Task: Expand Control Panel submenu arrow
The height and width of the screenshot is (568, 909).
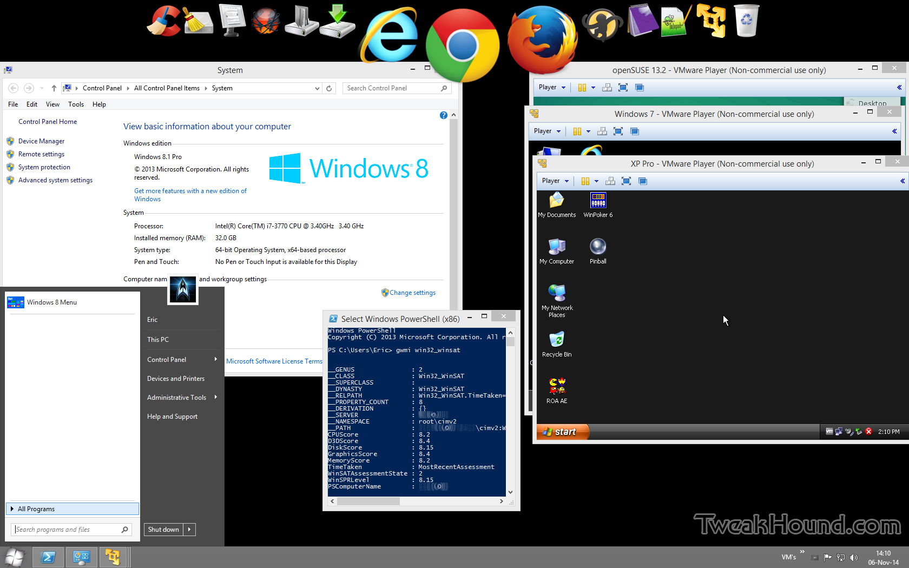Action: (216, 359)
